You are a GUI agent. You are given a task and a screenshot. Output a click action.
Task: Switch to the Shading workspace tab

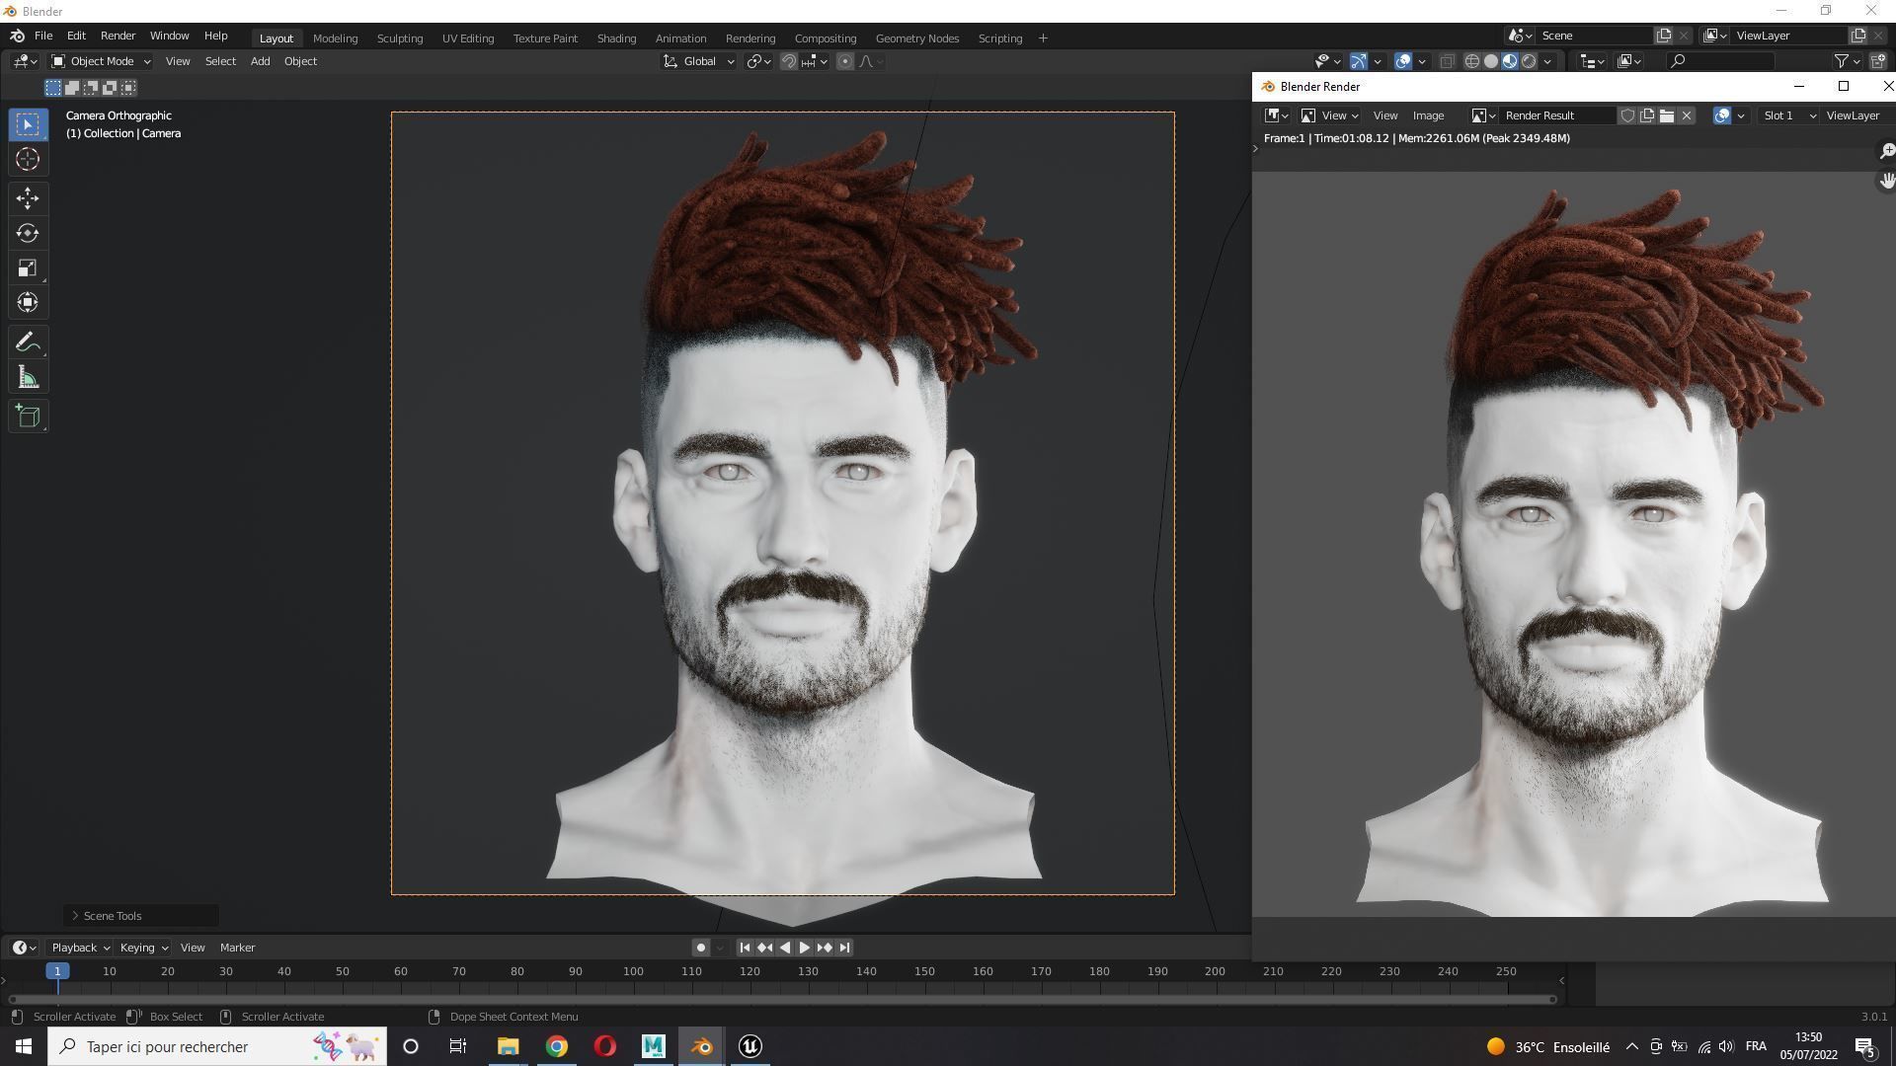(x=616, y=38)
